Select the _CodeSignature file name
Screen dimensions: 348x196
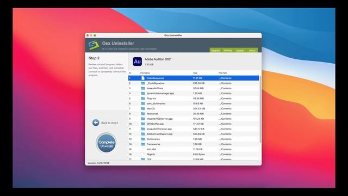[156, 83]
